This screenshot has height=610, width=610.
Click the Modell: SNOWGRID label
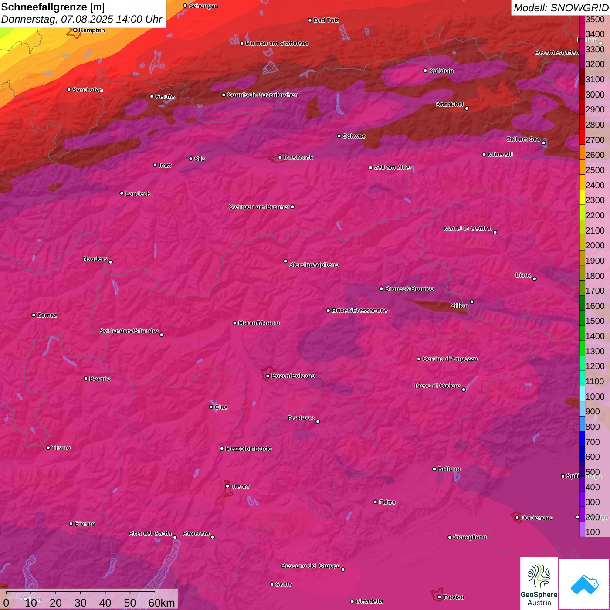pyautogui.click(x=561, y=8)
